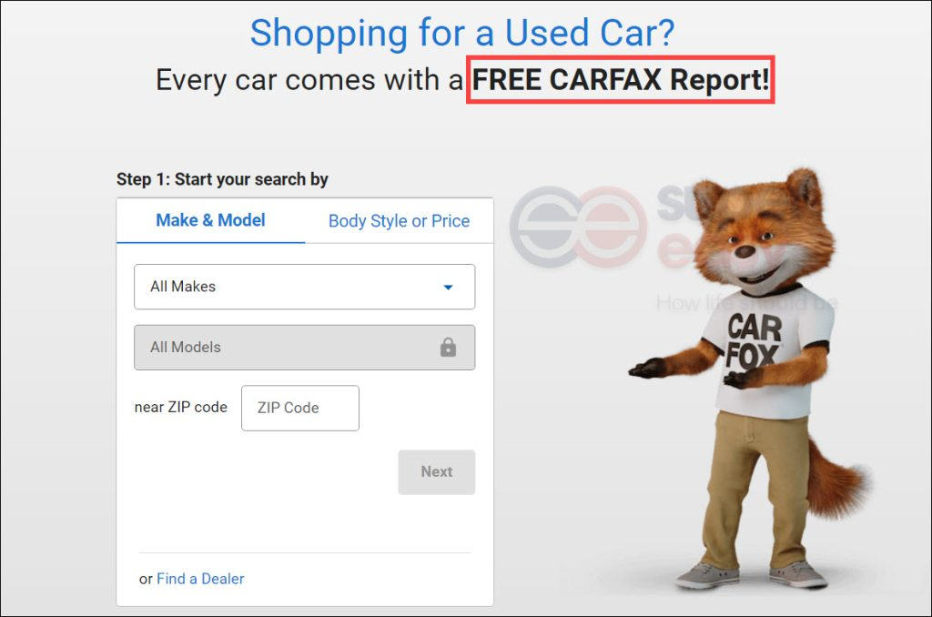The image size is (932, 617).
Task: Click the Step 1: Start your search by label
Action: pos(222,179)
